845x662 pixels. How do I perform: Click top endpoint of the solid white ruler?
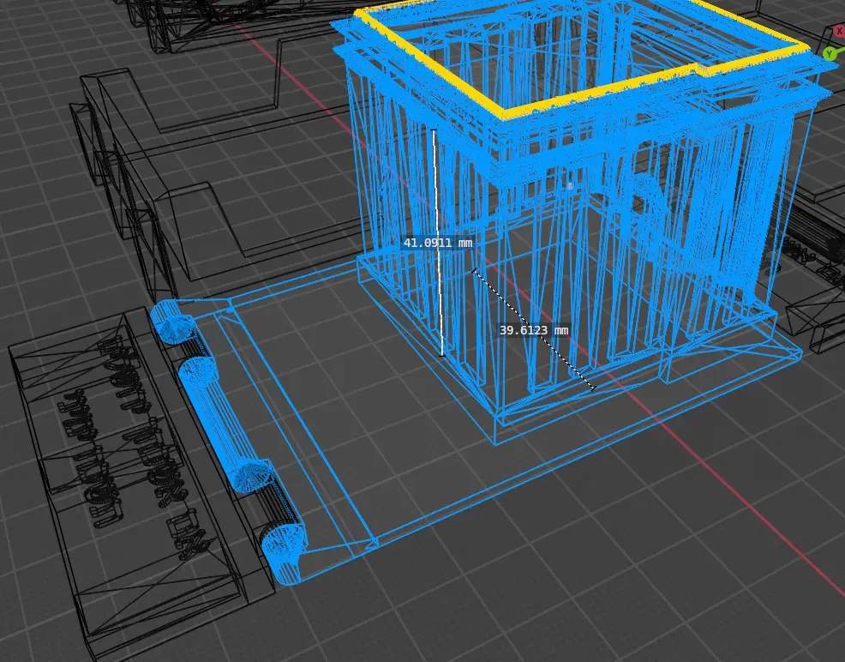pyautogui.click(x=434, y=130)
